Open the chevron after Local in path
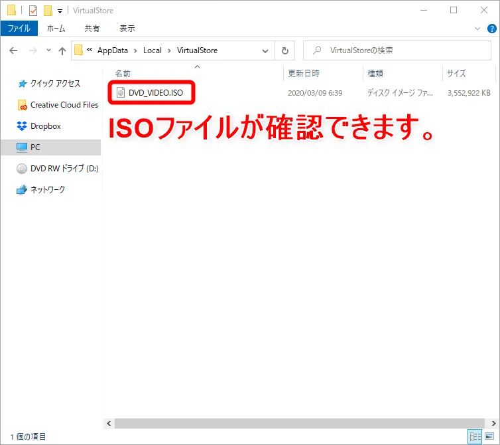Image resolution: width=500 pixels, height=445 pixels. coord(169,50)
